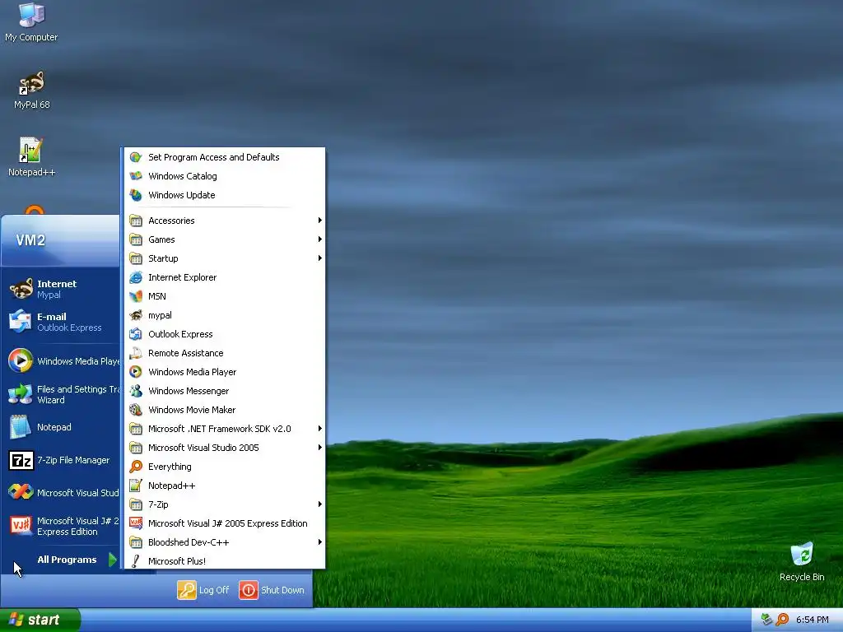Screen dimensions: 843x632
Task: Open Windows Catalog entry
Action: [225, 176]
